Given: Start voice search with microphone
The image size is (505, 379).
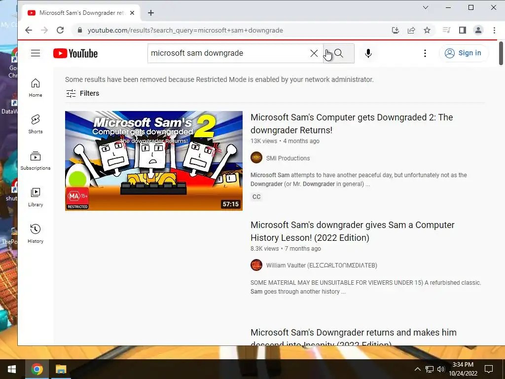Looking at the screenshot, I should click(x=368, y=53).
